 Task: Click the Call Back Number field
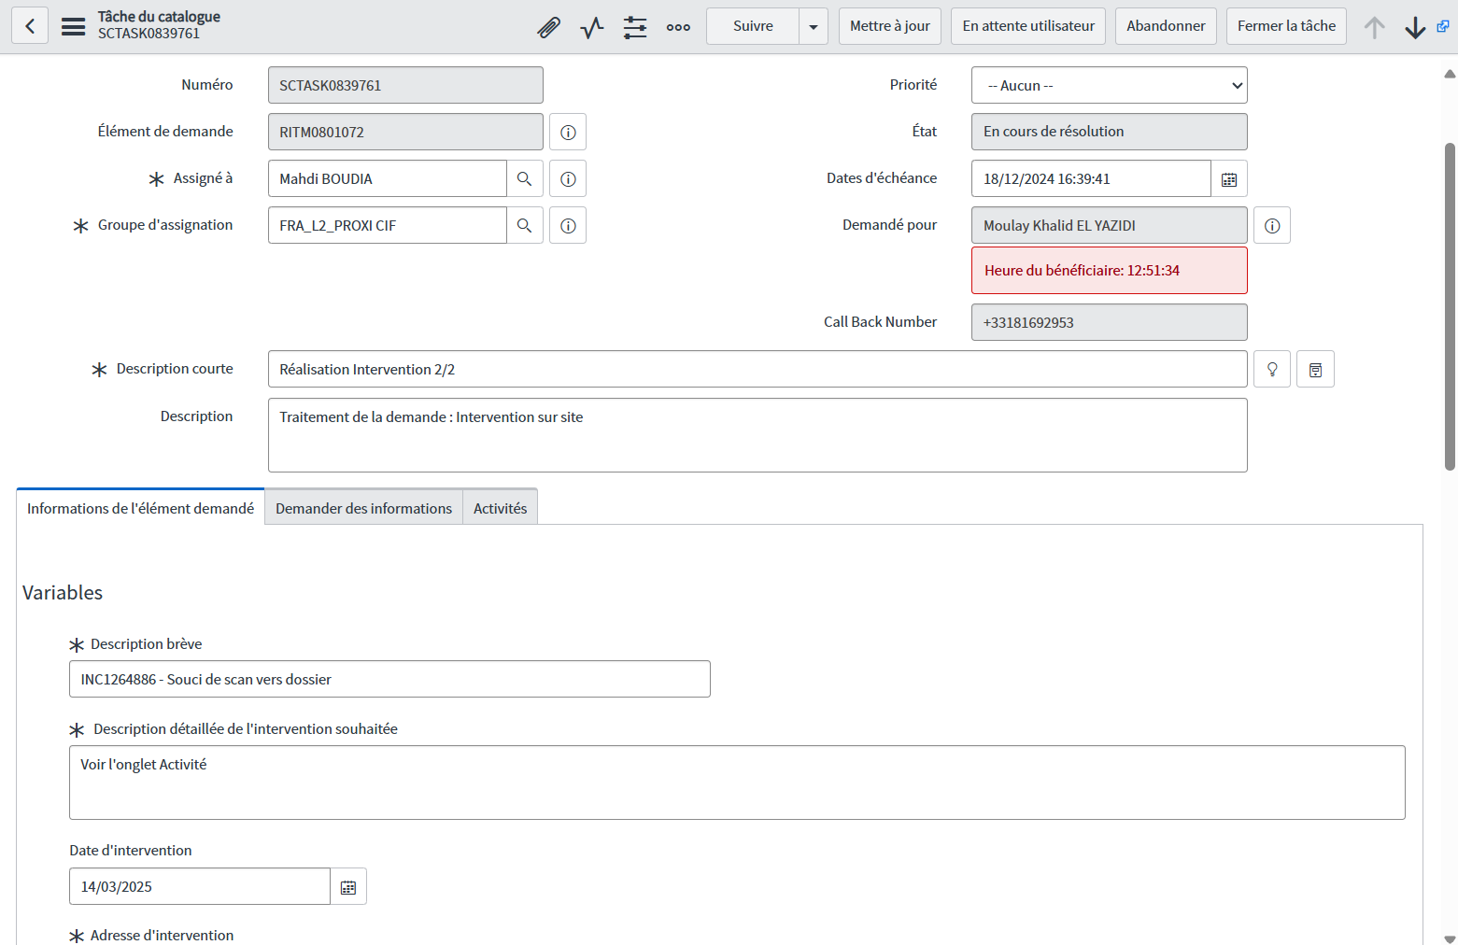coord(1110,322)
